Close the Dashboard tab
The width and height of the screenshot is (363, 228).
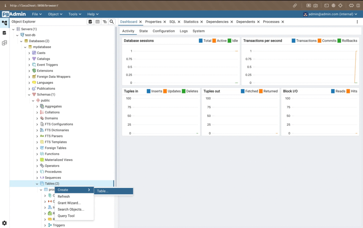pyautogui.click(x=140, y=22)
